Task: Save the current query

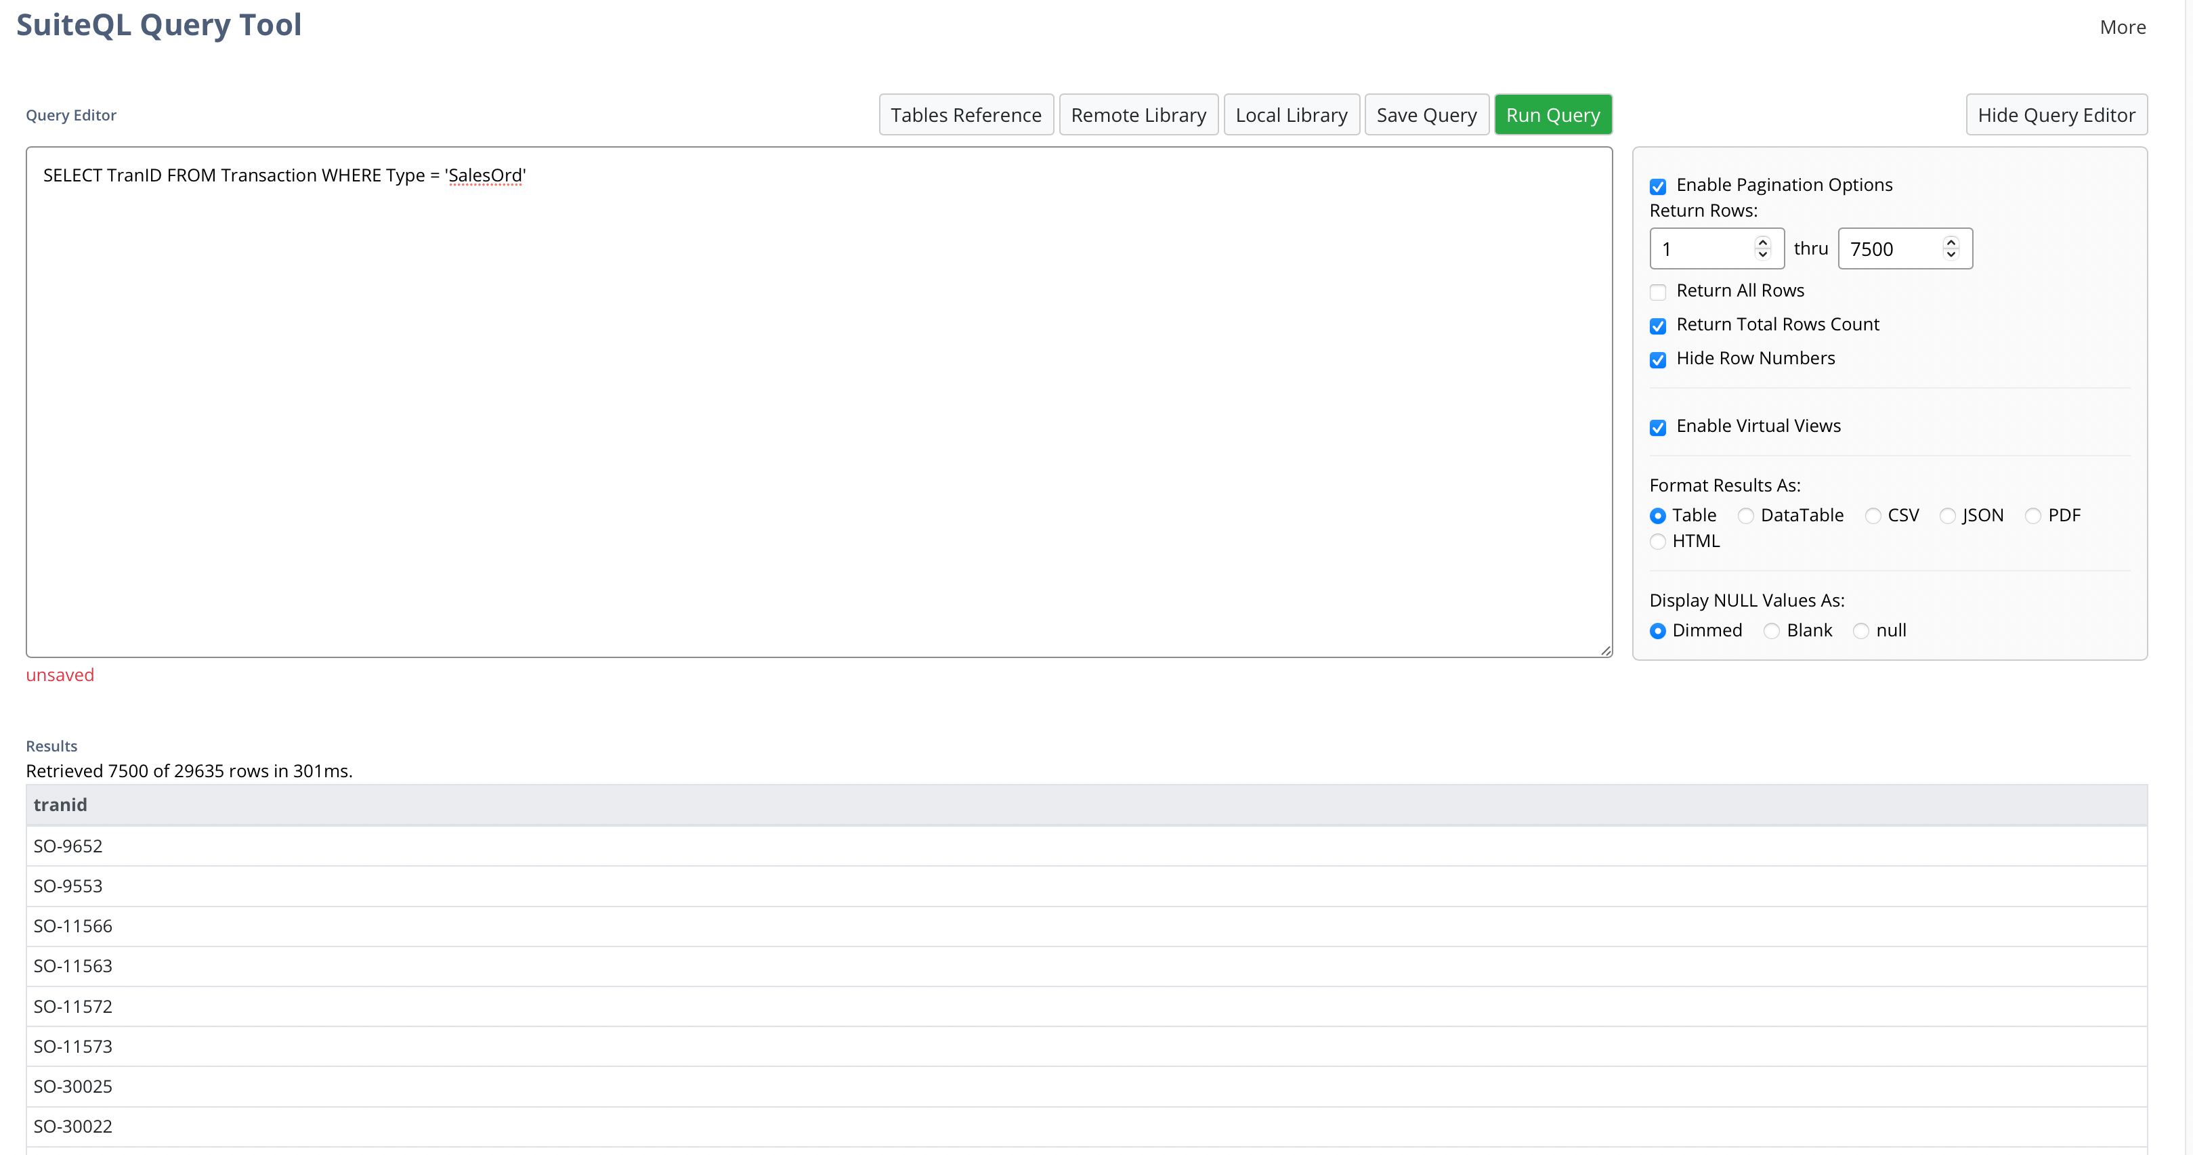Action: click(x=1427, y=114)
